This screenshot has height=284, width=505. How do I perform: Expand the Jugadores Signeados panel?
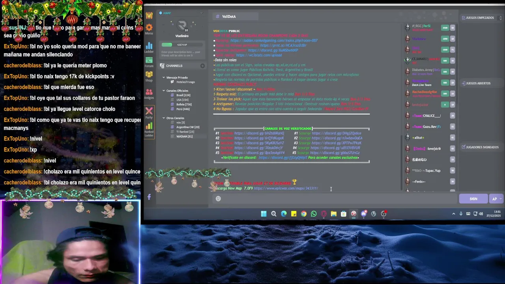[x=480, y=147]
